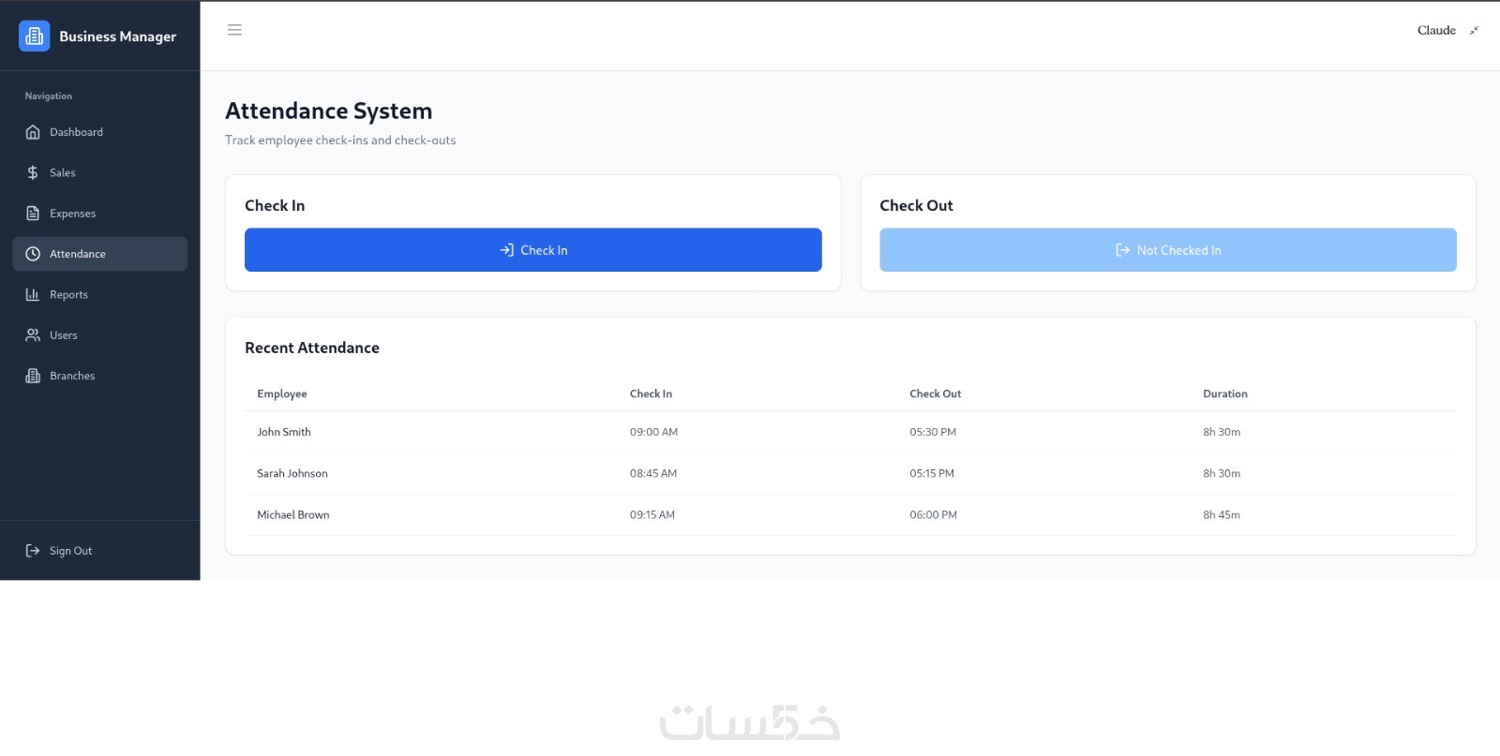This screenshot has width=1500, height=756.
Task: Click the Check In column header
Action: pos(651,393)
